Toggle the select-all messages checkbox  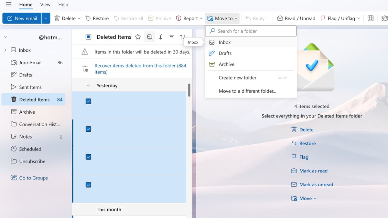[88, 37]
